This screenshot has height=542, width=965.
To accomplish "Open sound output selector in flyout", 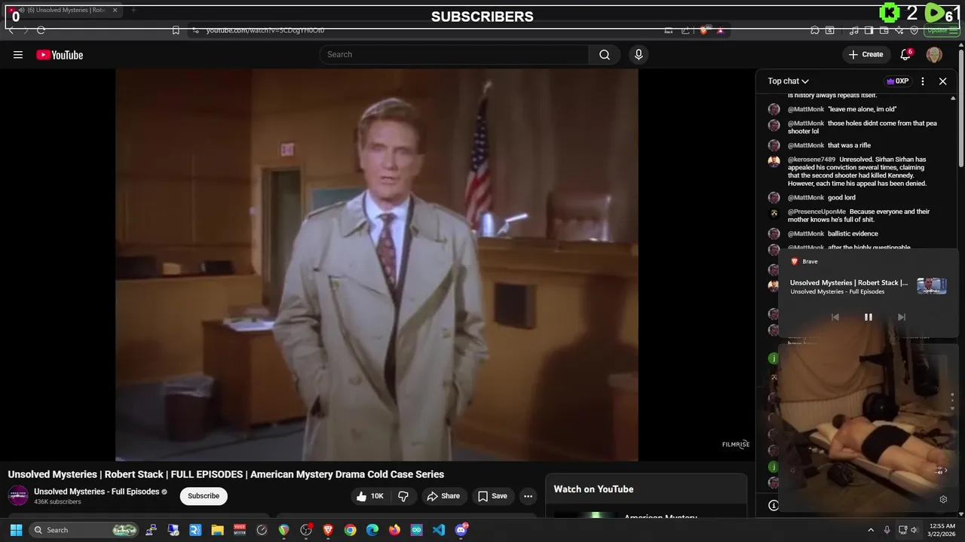I will pos(940,470).
